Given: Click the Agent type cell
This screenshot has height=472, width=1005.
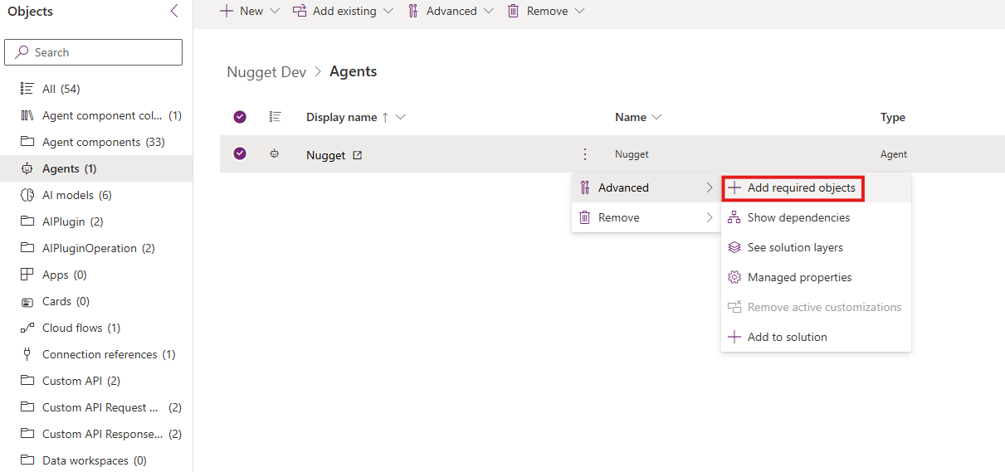Looking at the screenshot, I should click(x=894, y=154).
